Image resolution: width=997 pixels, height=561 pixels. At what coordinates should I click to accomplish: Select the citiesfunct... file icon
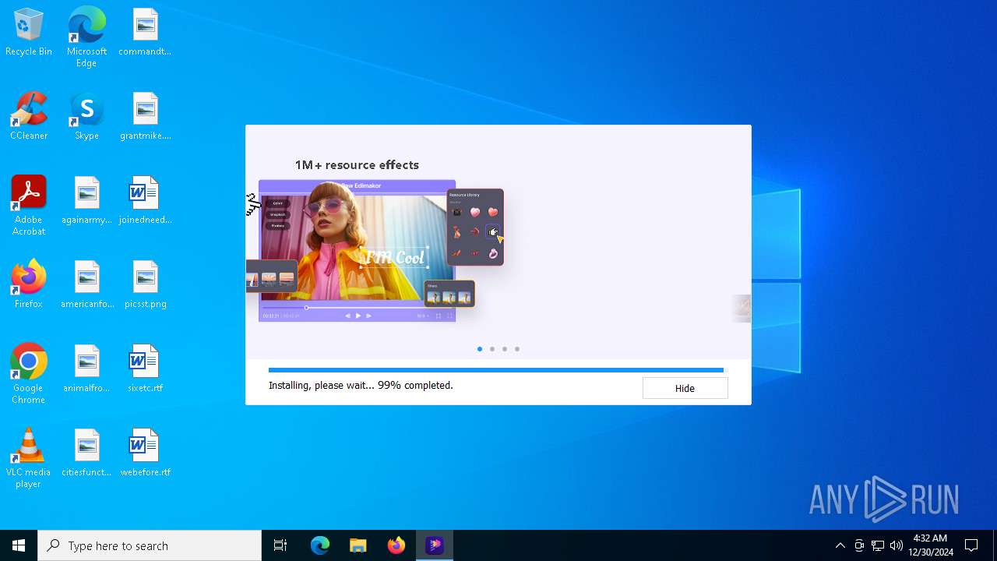tap(86, 453)
